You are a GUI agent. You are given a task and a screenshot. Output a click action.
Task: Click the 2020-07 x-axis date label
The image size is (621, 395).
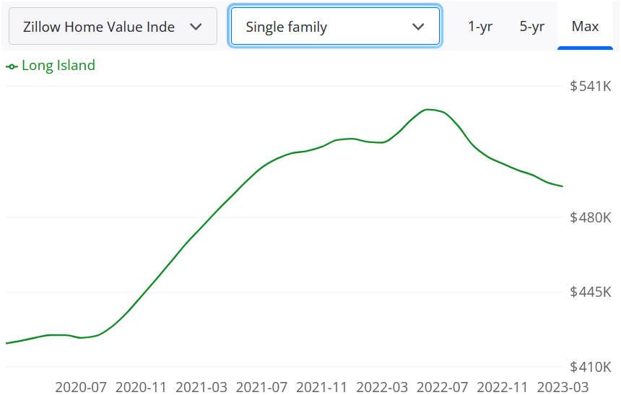click(82, 386)
